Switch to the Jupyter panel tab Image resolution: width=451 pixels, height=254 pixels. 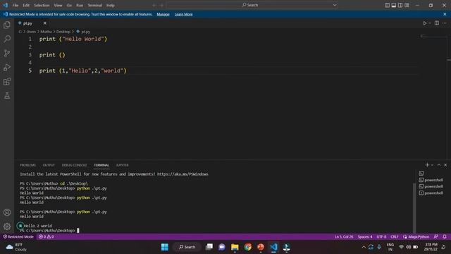coord(122,165)
